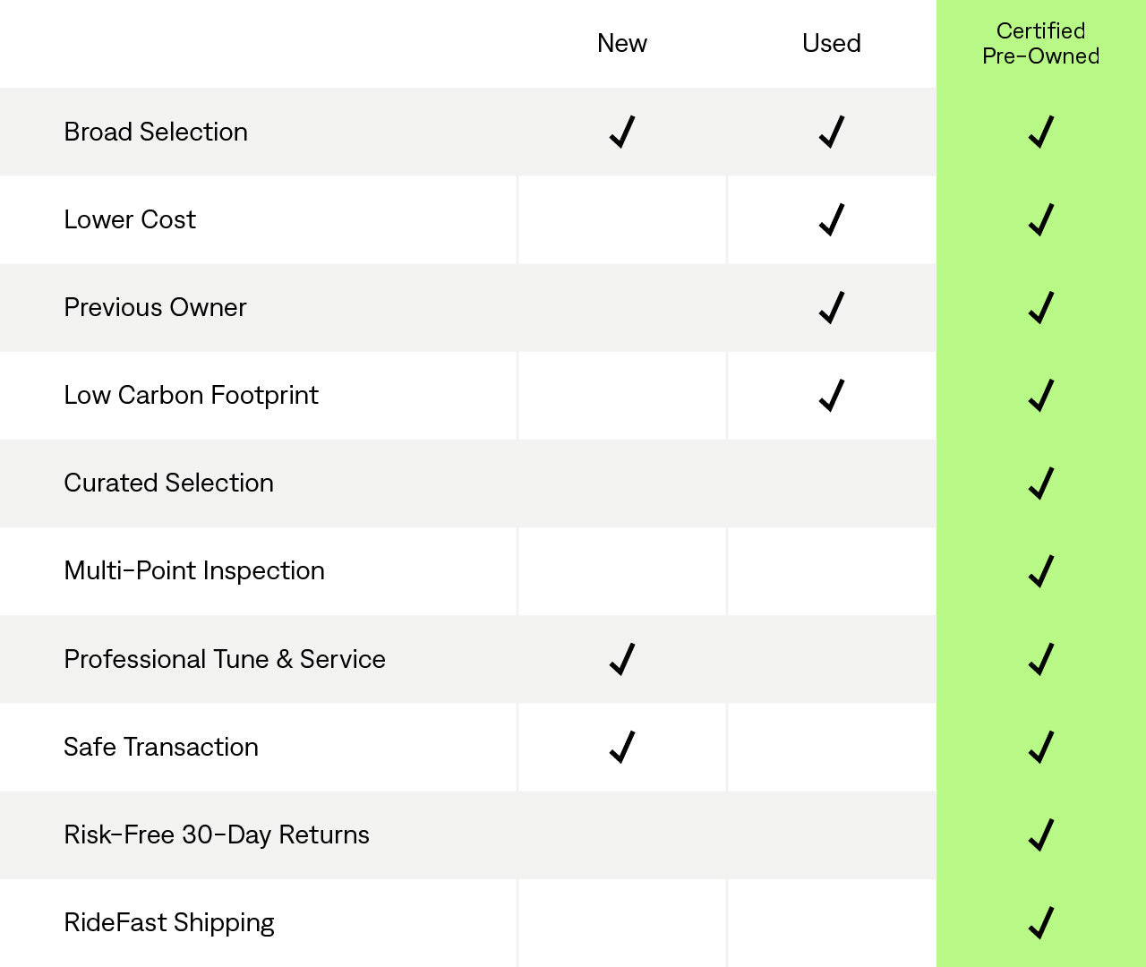Click Risk-Free 30-Day Returns checkmark in green column
The image size is (1146, 967).
[1041, 834]
